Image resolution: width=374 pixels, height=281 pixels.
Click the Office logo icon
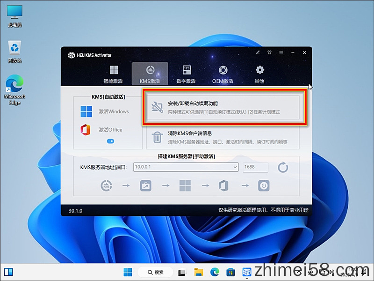click(x=86, y=130)
